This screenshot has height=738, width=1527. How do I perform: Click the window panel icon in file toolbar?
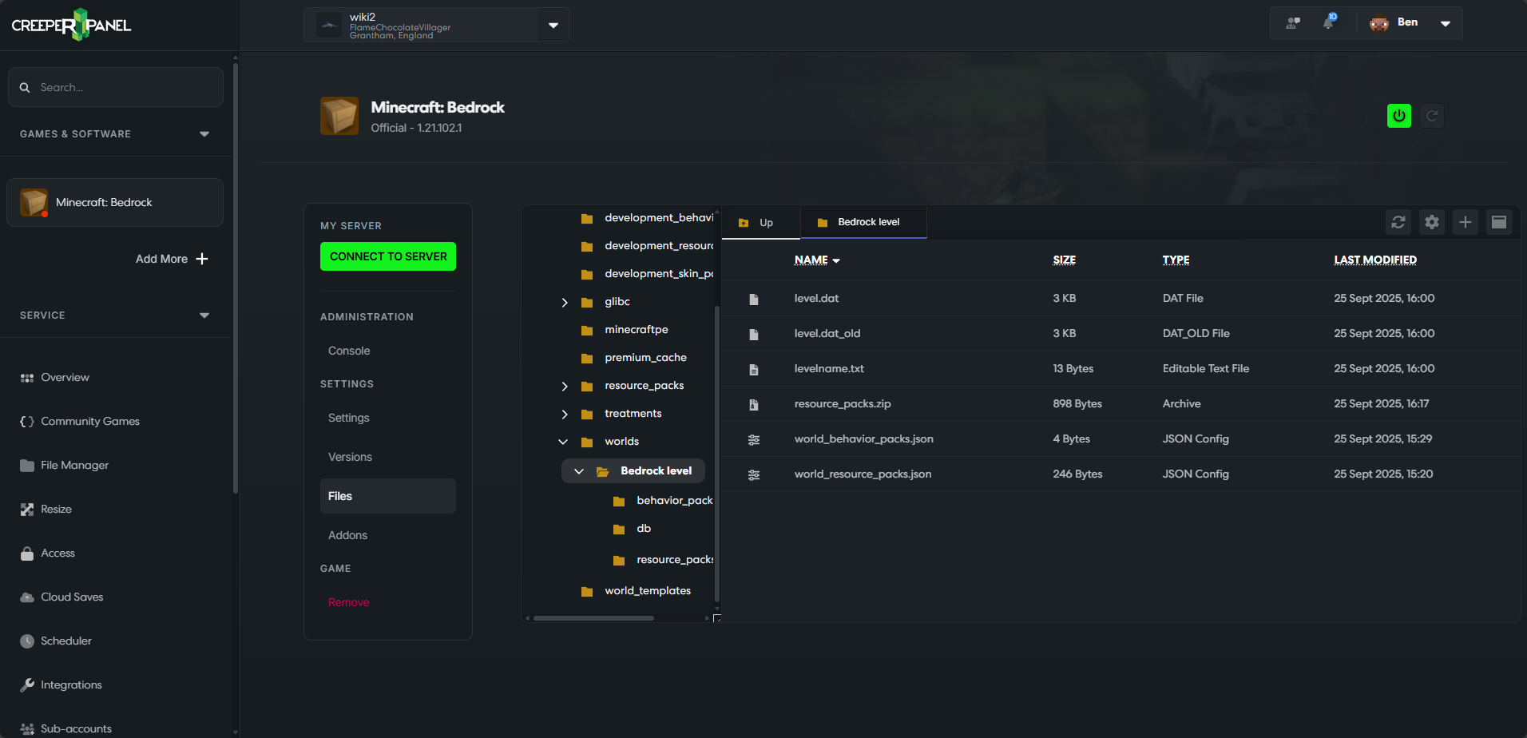click(x=1498, y=222)
